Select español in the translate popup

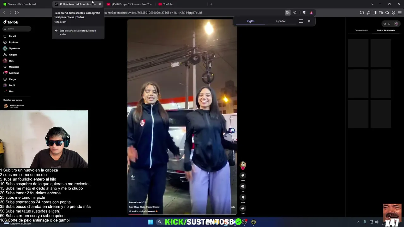281,21
